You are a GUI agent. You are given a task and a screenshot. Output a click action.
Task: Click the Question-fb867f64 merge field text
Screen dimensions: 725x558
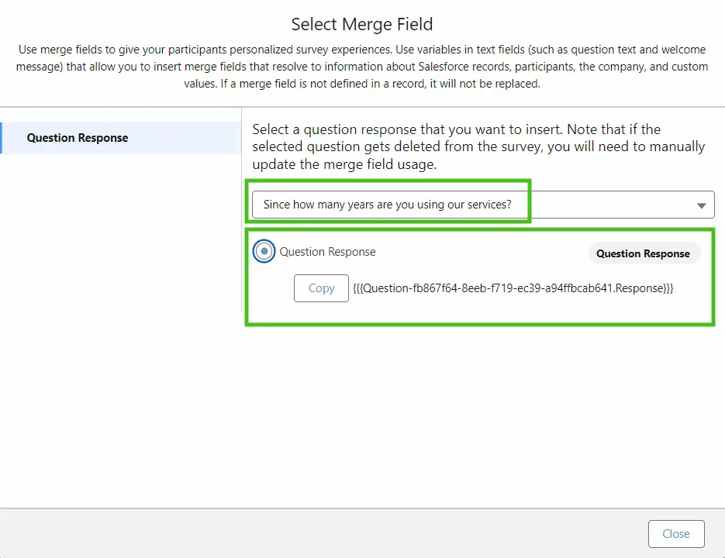coord(465,288)
